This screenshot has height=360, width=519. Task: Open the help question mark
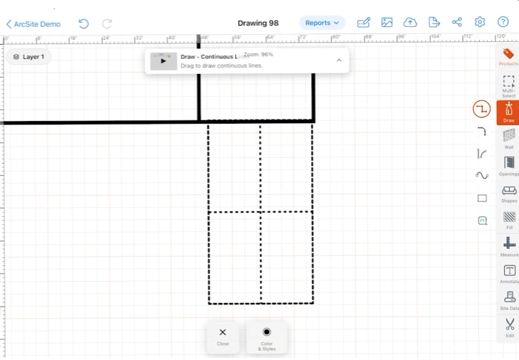click(x=503, y=22)
